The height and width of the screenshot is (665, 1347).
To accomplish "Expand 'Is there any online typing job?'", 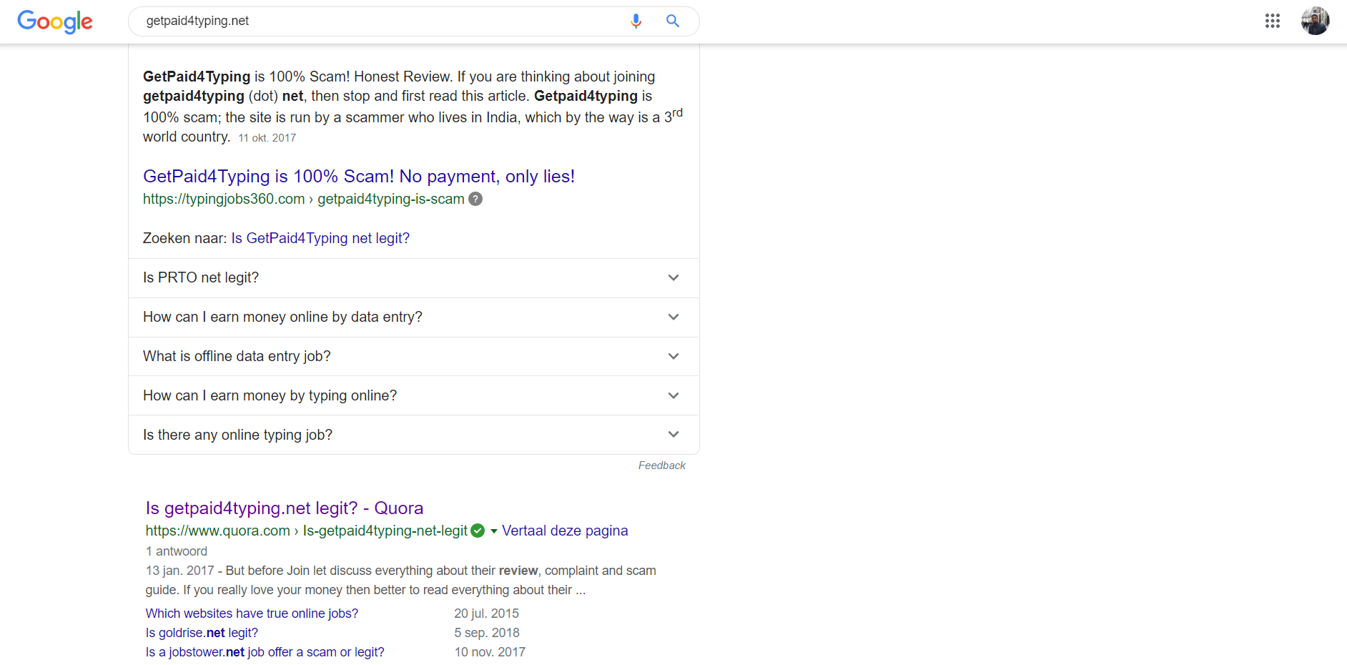I will coord(414,435).
